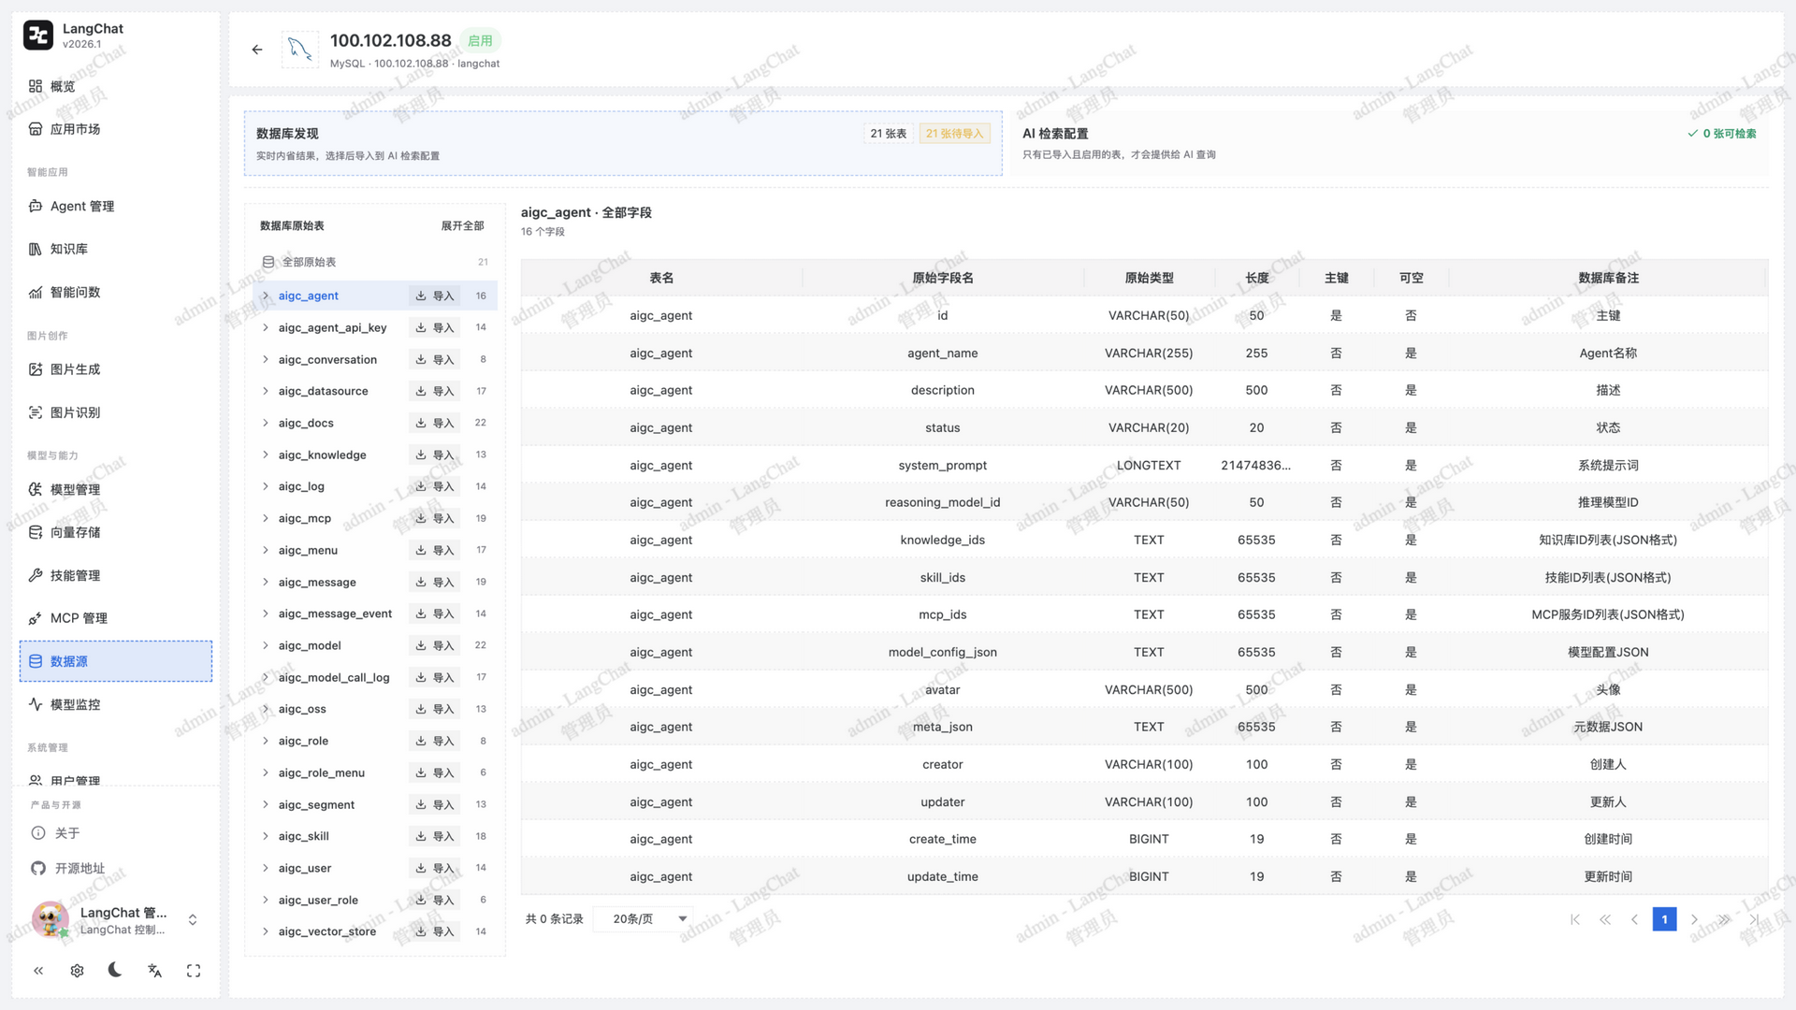Jump to first page arrow

point(1575,919)
